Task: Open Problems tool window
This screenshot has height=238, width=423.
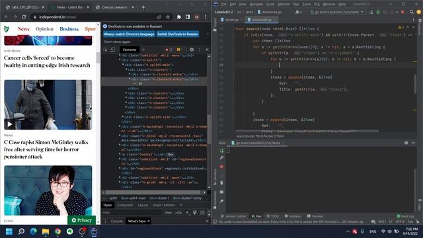Action: (x=293, y=216)
